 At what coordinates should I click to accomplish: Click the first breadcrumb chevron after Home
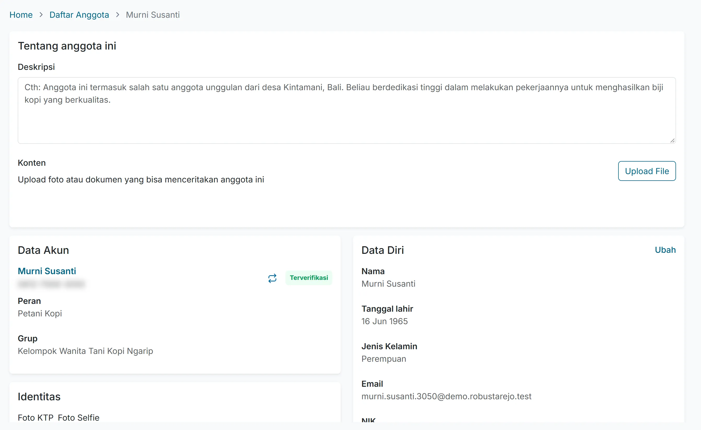[41, 15]
